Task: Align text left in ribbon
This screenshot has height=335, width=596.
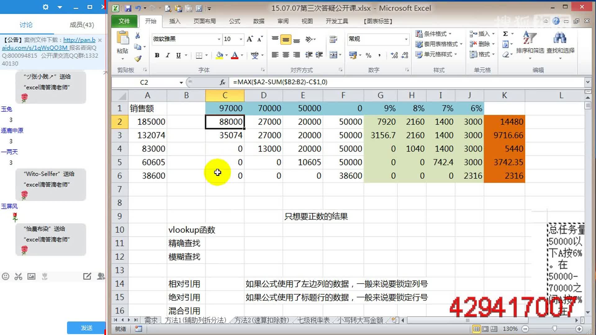Action: tap(275, 55)
